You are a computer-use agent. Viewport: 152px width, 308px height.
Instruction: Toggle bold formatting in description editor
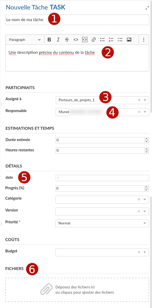[49, 40]
